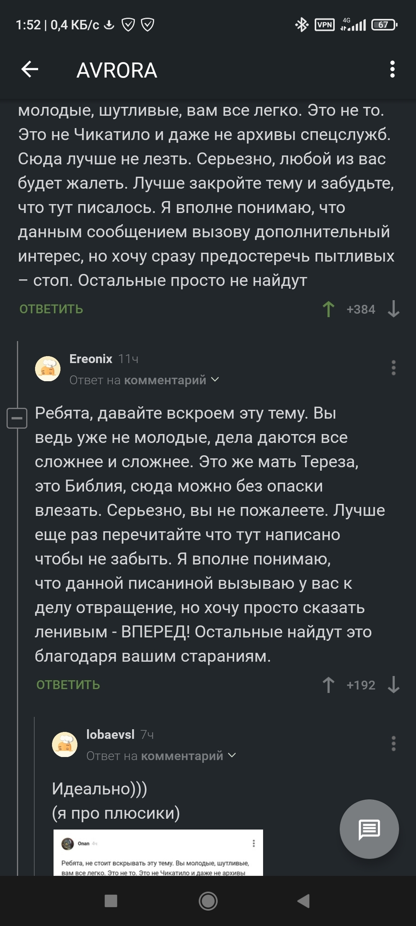Open options menu for lobaevsl's comment
416x926 pixels.
(x=393, y=744)
